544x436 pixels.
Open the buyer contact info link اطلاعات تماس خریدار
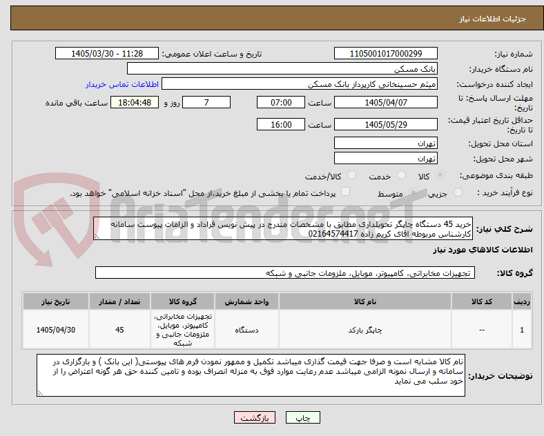122,84
